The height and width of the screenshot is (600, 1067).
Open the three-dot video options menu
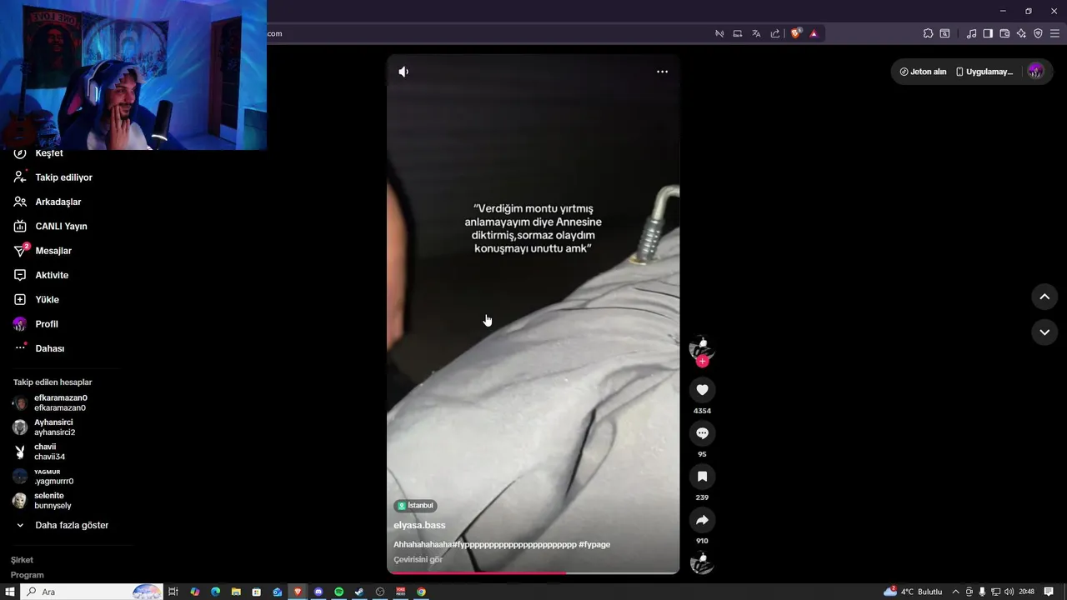[x=662, y=72]
